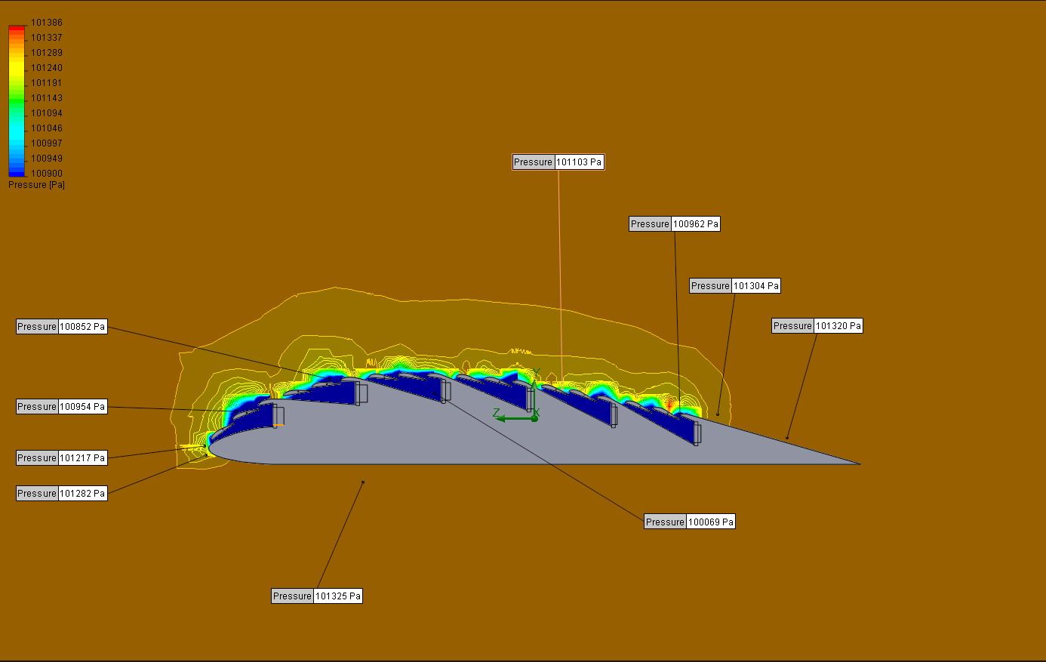This screenshot has width=1046, height=662.
Task: Click the 101325 Pa pressure callout
Action: coord(317,596)
